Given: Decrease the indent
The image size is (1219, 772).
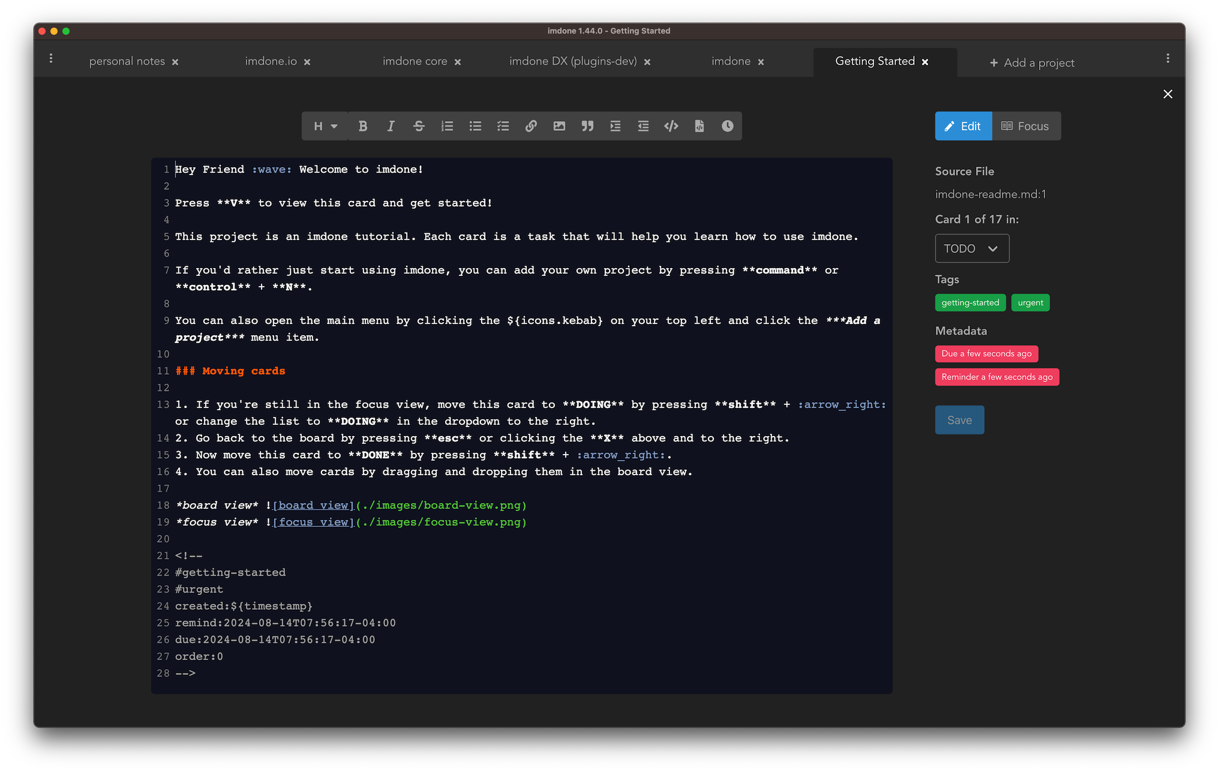Looking at the screenshot, I should [643, 126].
